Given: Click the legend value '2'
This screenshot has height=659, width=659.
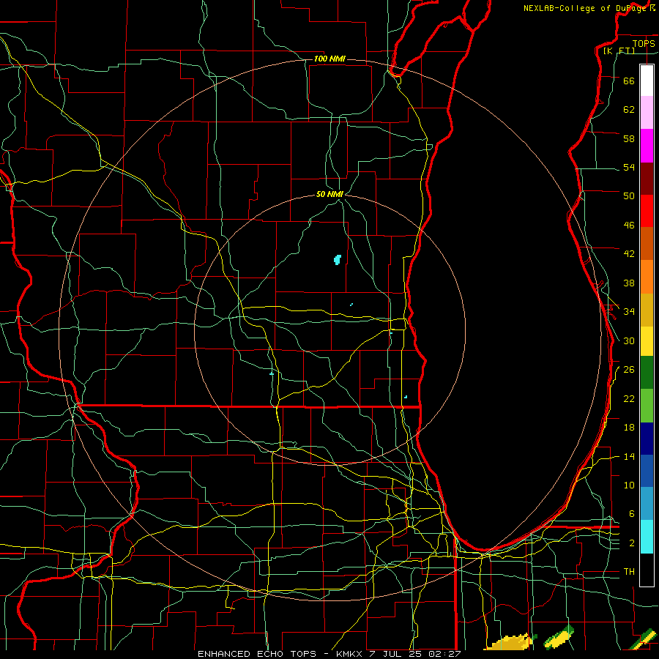Looking at the screenshot, I should (632, 543).
